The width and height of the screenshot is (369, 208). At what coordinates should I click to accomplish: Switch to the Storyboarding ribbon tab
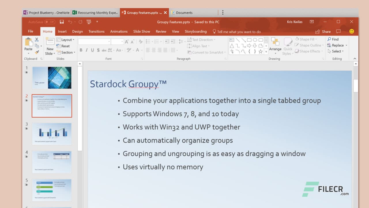pos(196,31)
